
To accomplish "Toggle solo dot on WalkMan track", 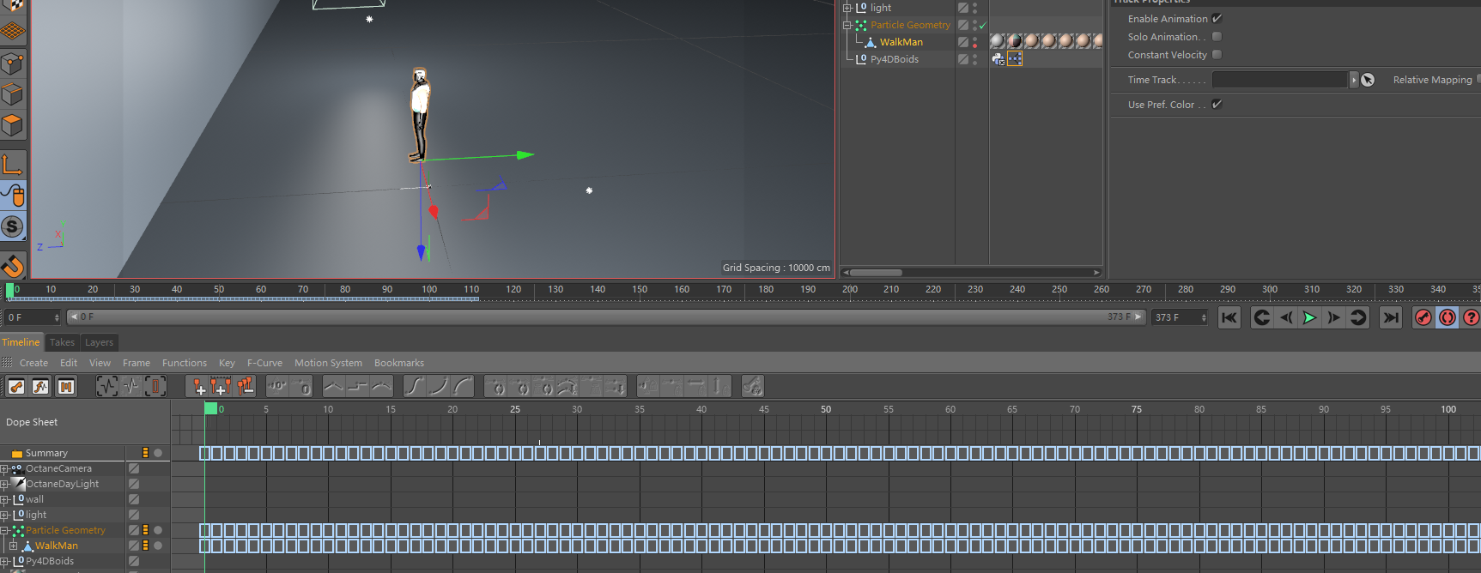I will (158, 546).
